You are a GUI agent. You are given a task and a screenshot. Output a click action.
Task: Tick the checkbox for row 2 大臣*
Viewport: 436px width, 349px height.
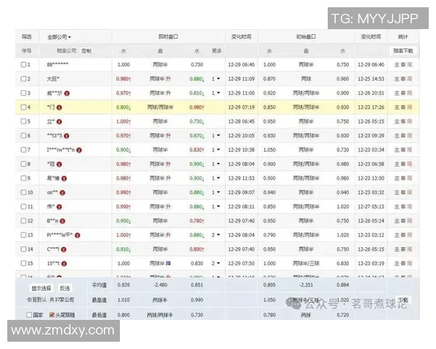click(24, 79)
